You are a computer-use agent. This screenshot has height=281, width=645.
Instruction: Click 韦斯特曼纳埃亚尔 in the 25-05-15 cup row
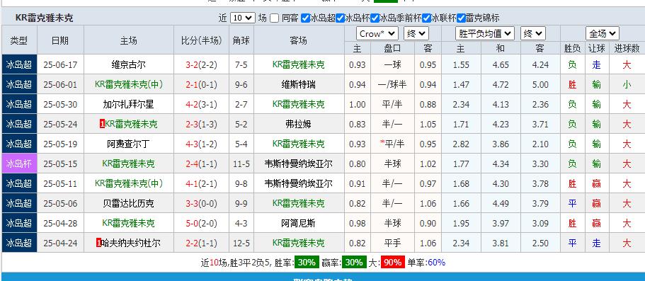pyautogui.click(x=299, y=164)
